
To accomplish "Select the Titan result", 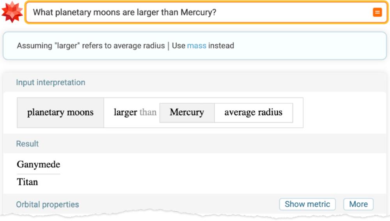I will click(27, 182).
